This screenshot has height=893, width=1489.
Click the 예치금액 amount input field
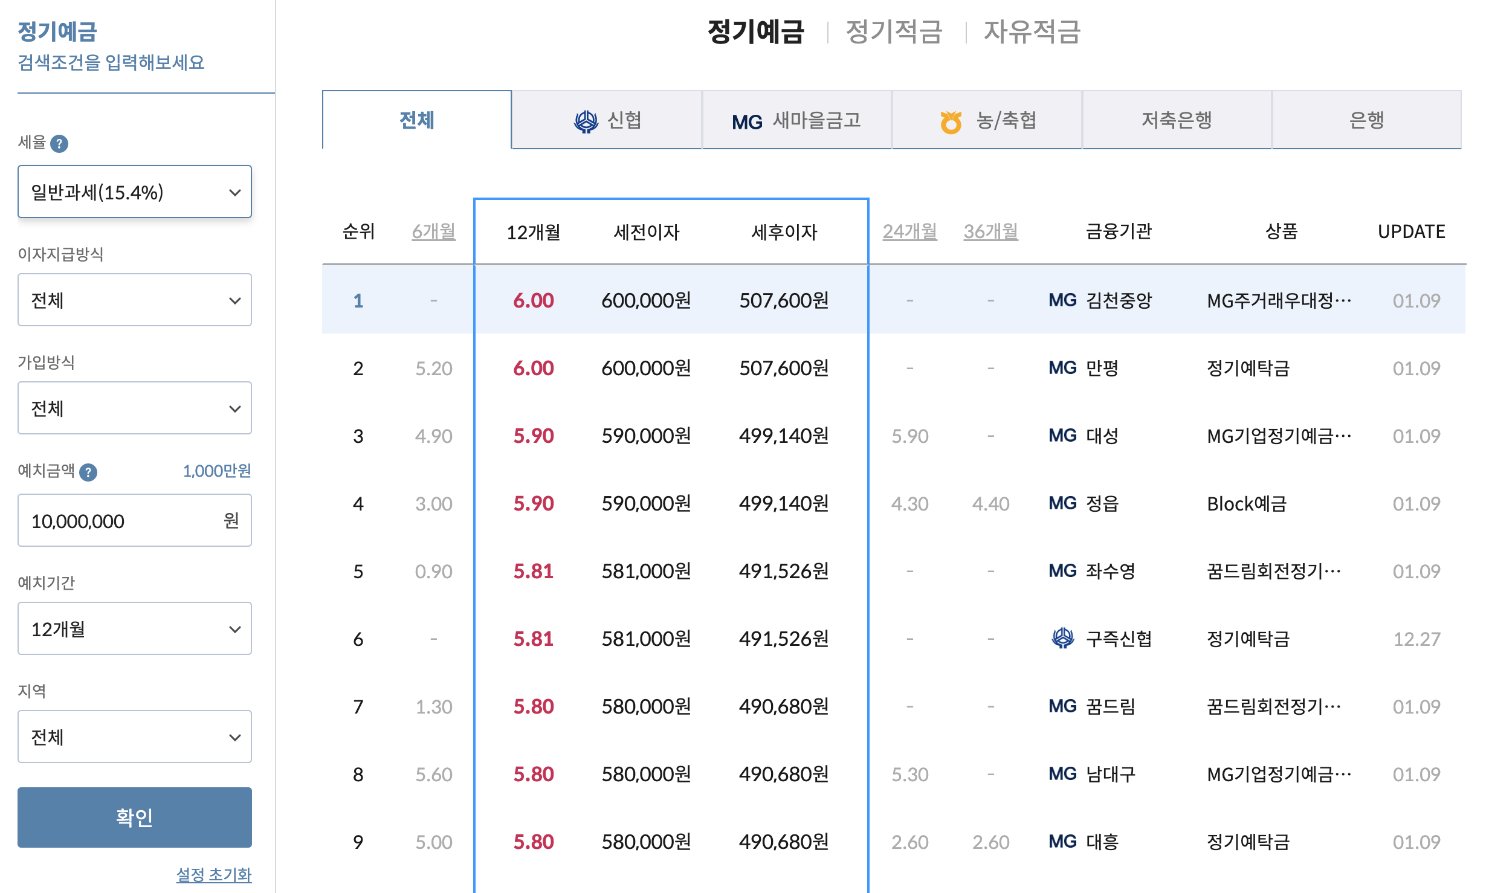click(x=121, y=521)
